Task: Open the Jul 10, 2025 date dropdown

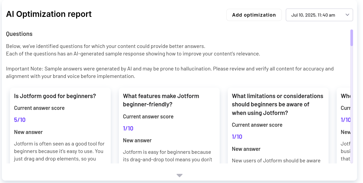Action: point(319,15)
